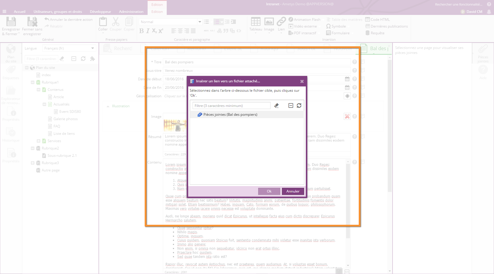Image resolution: width=494 pixels, height=274 pixels.
Task: Toggle bold formatting
Action: [x=141, y=31]
